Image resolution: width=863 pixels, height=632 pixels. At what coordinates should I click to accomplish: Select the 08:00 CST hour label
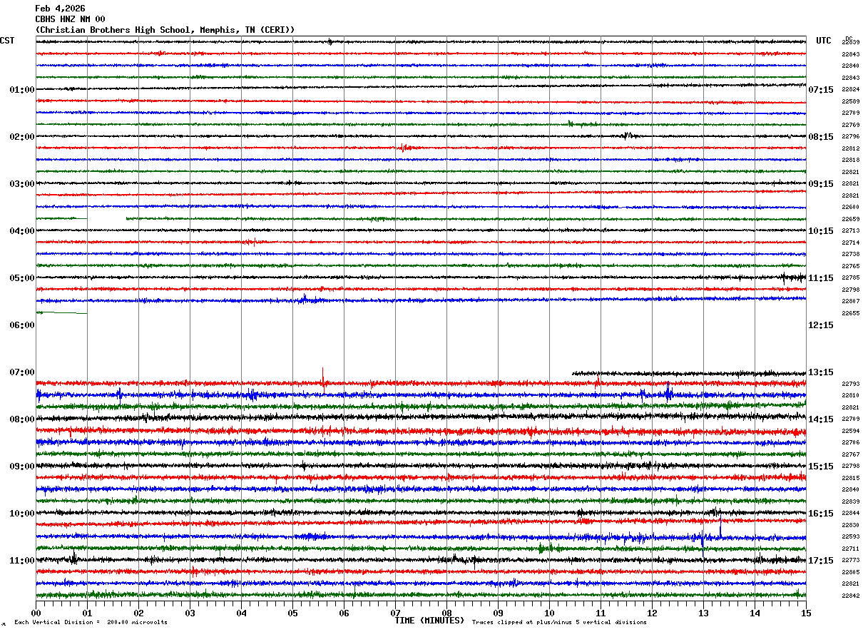pos(22,419)
